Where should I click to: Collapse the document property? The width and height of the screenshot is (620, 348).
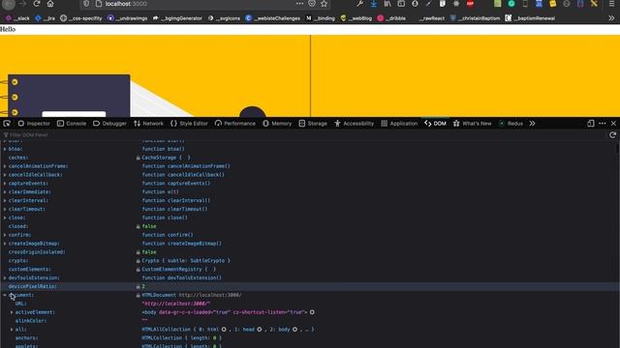[x=5, y=295]
